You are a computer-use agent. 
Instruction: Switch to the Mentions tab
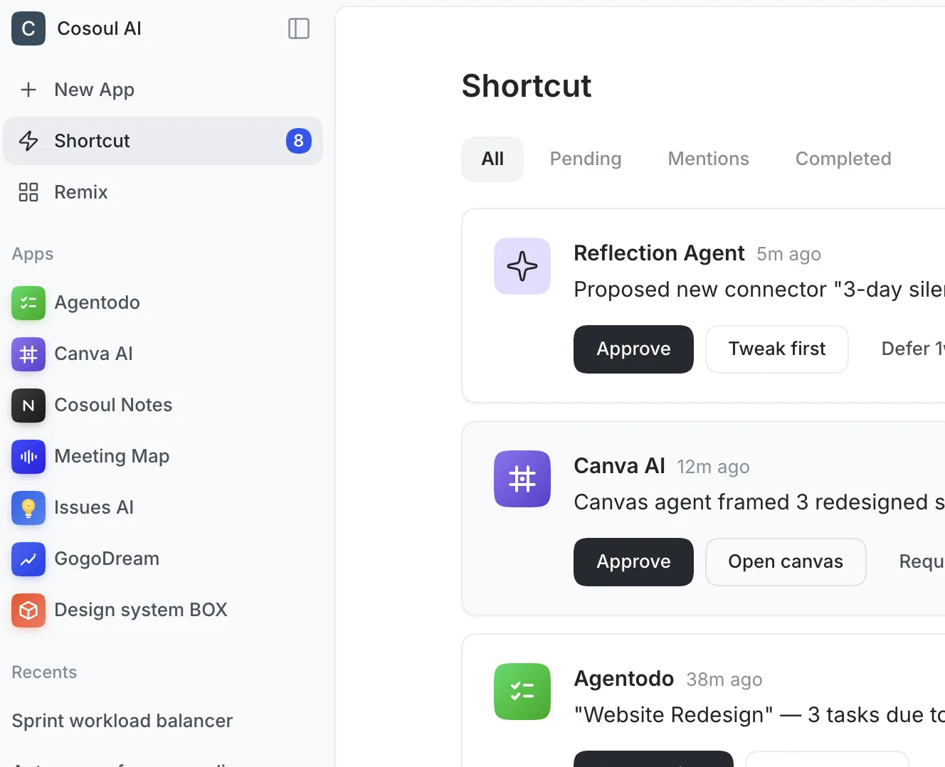pyautogui.click(x=709, y=159)
